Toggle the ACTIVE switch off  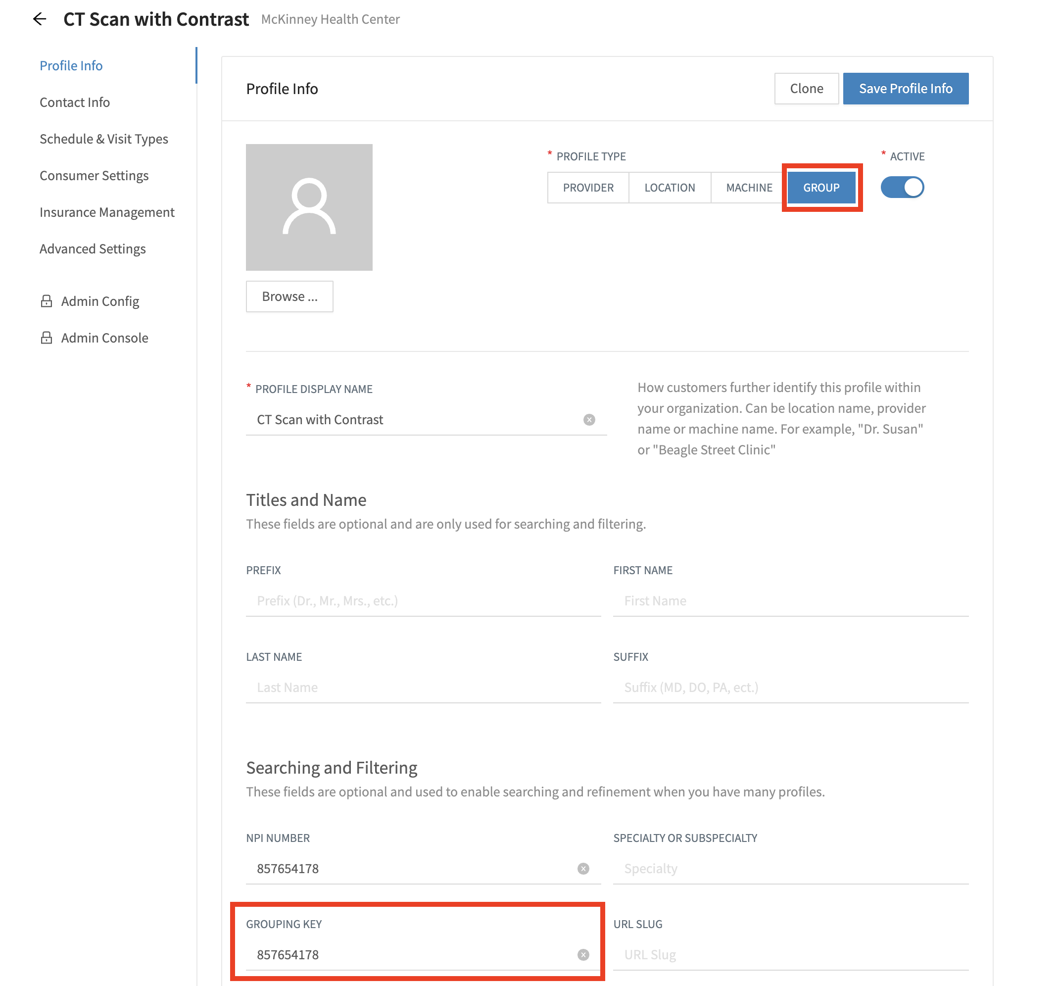pos(902,188)
